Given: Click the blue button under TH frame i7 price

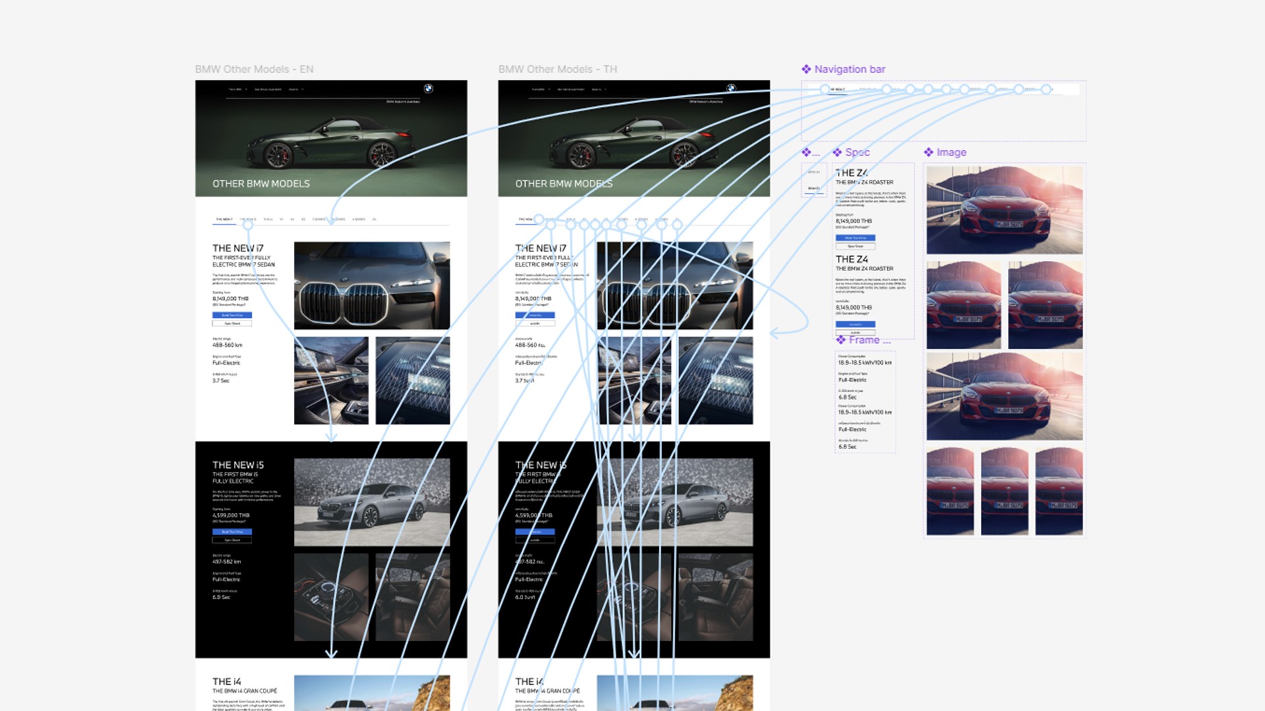Looking at the screenshot, I should click(535, 315).
